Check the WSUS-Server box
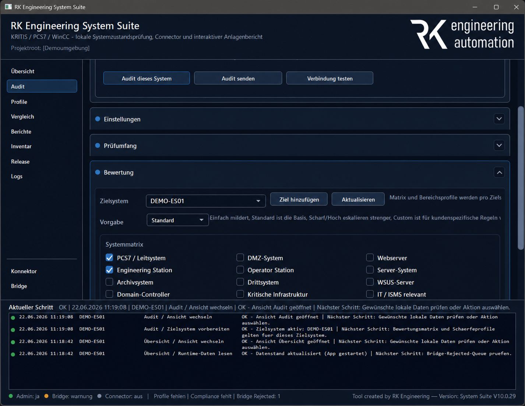Screen dimensions: 525x406 coord(370,282)
